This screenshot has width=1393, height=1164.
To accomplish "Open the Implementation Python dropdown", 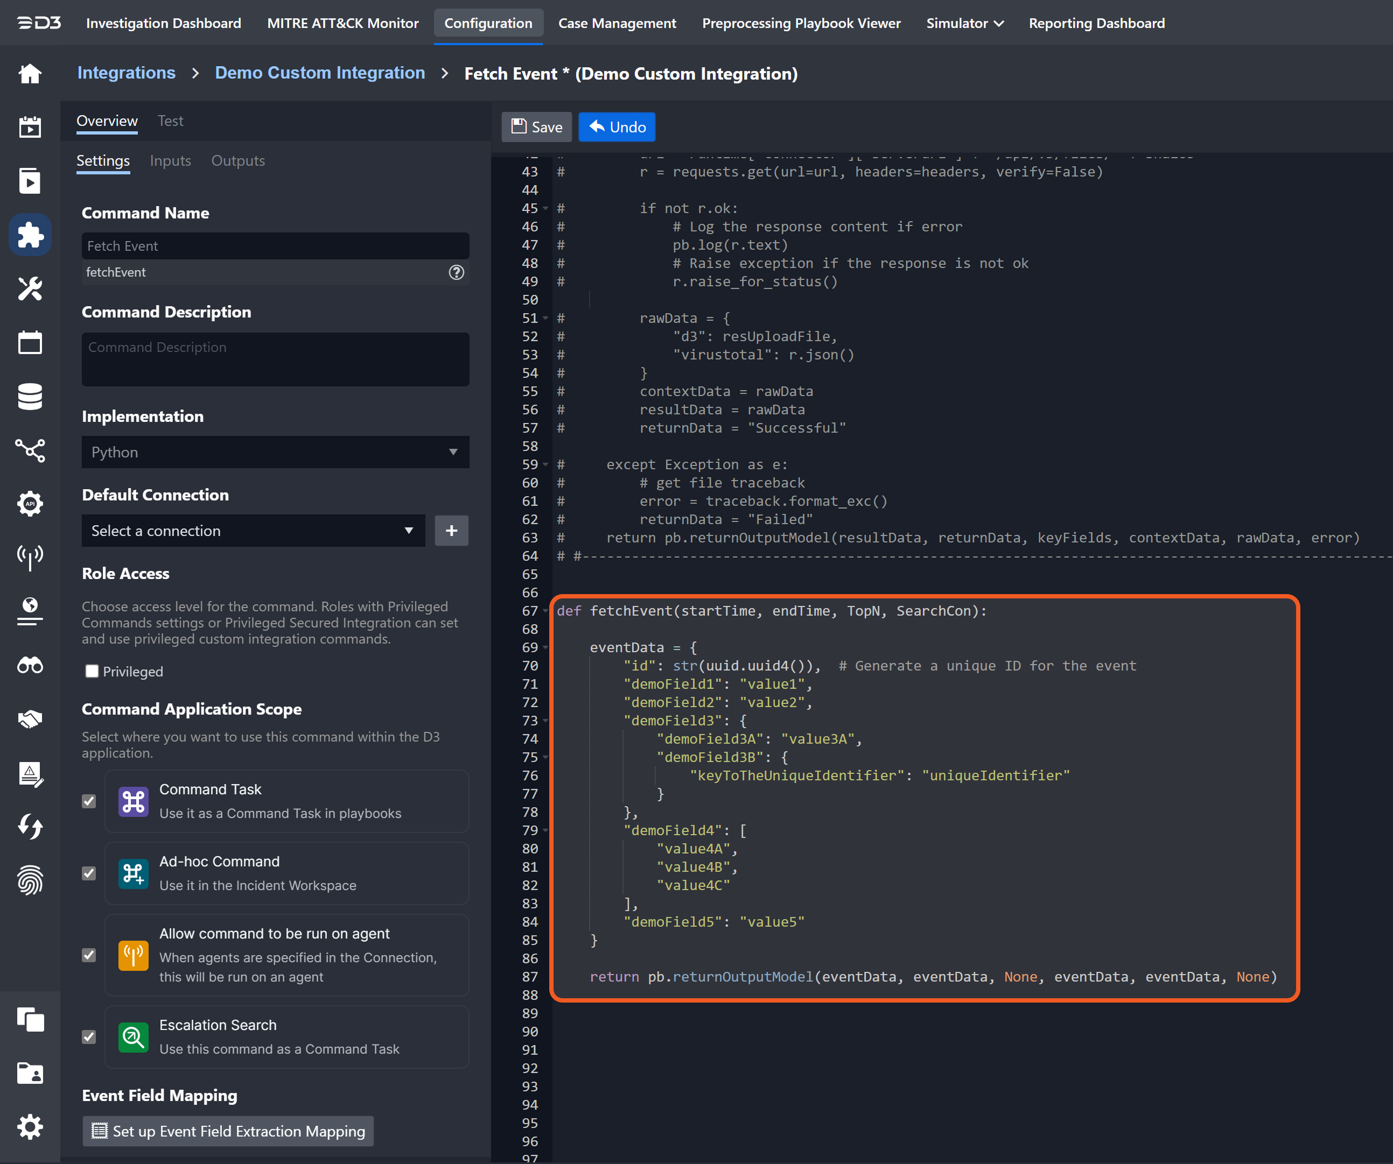I will click(x=275, y=452).
